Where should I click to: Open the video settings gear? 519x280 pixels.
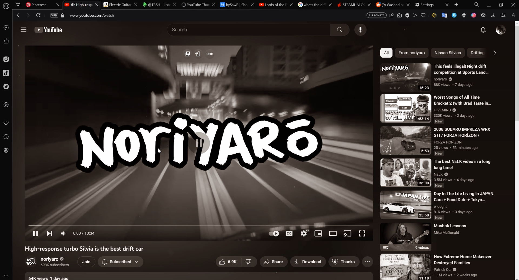[x=304, y=233]
